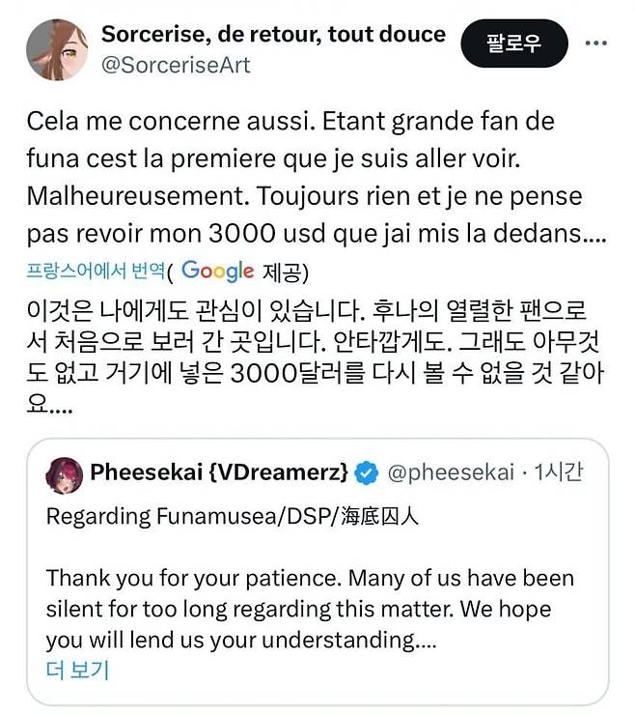Click the three-dot more options icon

[596, 43]
